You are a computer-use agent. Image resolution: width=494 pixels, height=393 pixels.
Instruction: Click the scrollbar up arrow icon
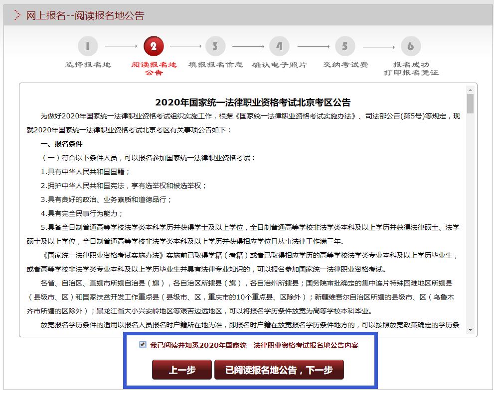point(469,91)
